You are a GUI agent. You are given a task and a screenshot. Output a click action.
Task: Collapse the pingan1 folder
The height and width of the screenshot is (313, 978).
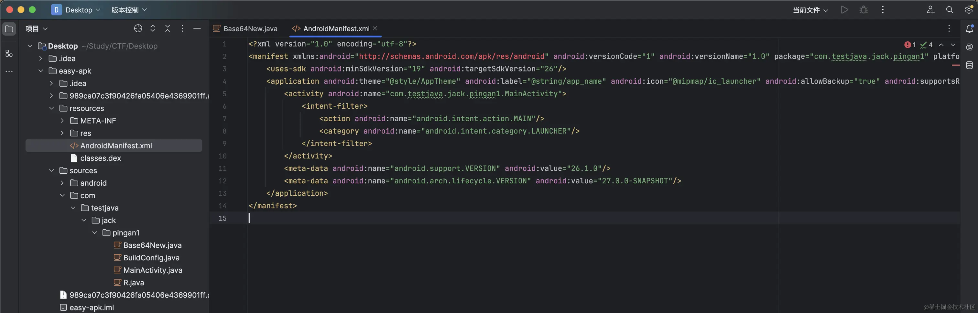pyautogui.click(x=94, y=232)
